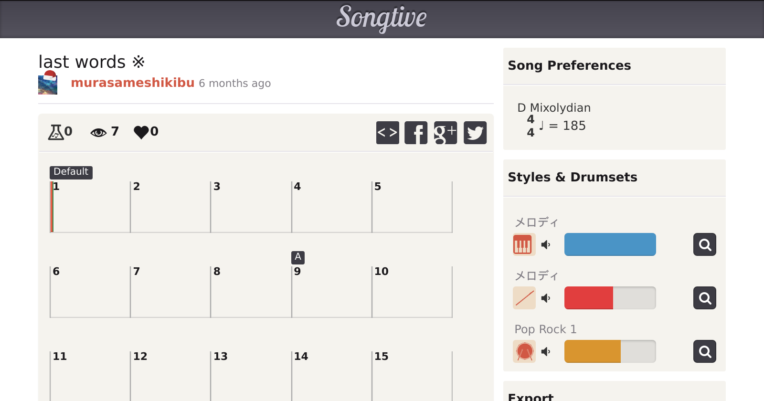Open style search for the piano track
Screen dimensions: 764x401
coord(704,244)
